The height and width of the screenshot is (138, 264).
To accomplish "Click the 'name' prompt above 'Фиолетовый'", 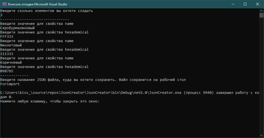I will (37, 41).
